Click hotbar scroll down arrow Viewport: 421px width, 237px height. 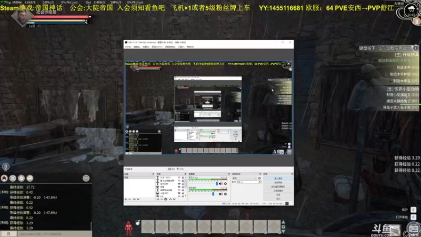tap(283, 231)
